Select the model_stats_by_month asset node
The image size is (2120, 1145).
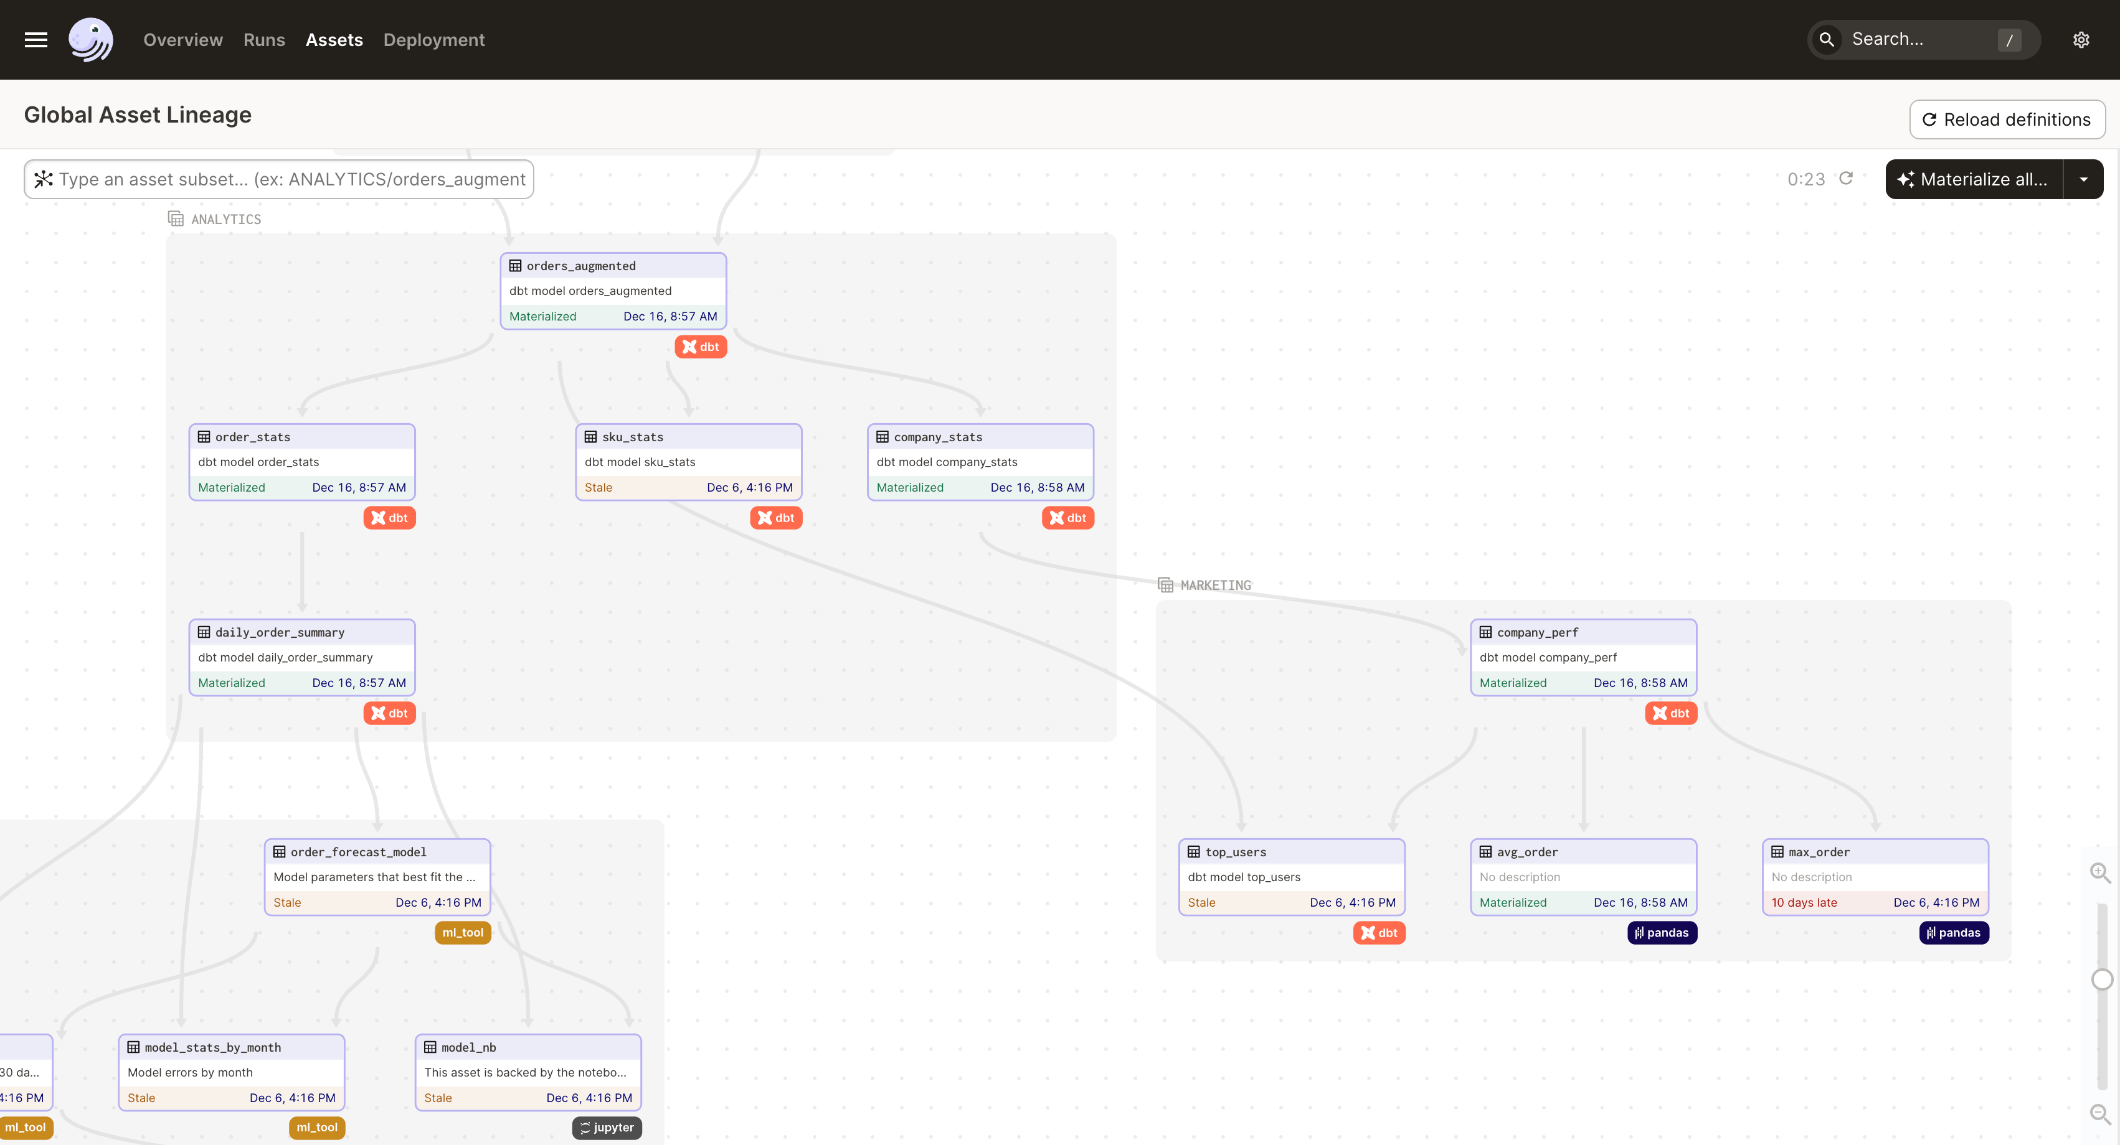(x=232, y=1073)
